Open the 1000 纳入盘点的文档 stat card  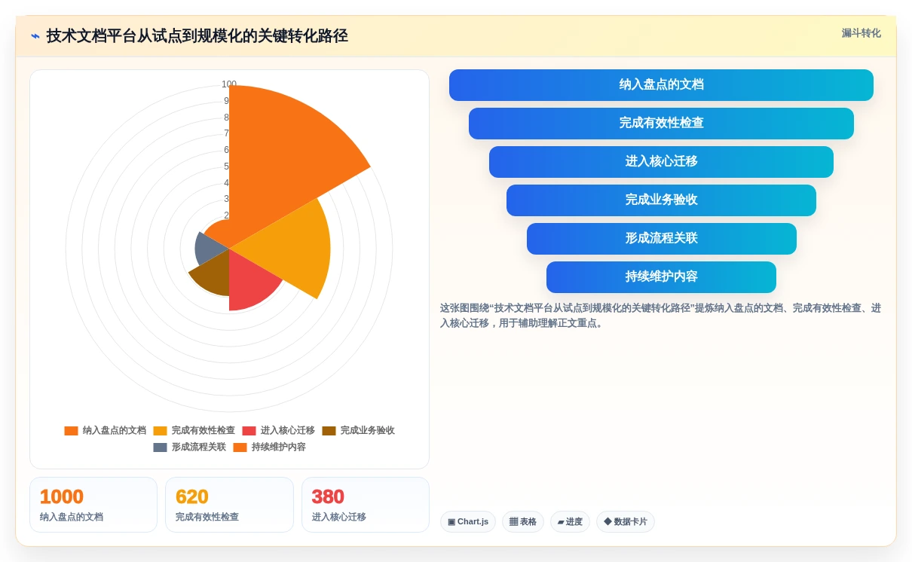point(93,505)
